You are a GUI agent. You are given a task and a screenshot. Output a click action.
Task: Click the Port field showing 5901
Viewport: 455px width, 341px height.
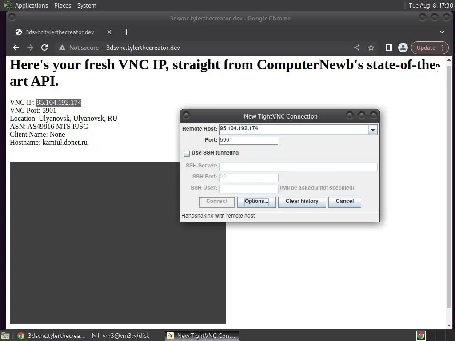click(x=248, y=141)
